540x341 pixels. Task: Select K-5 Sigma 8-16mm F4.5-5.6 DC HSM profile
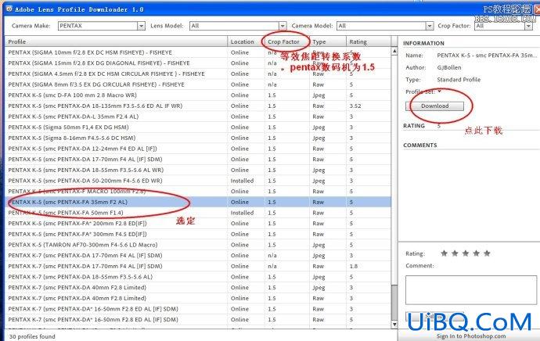(198, 138)
